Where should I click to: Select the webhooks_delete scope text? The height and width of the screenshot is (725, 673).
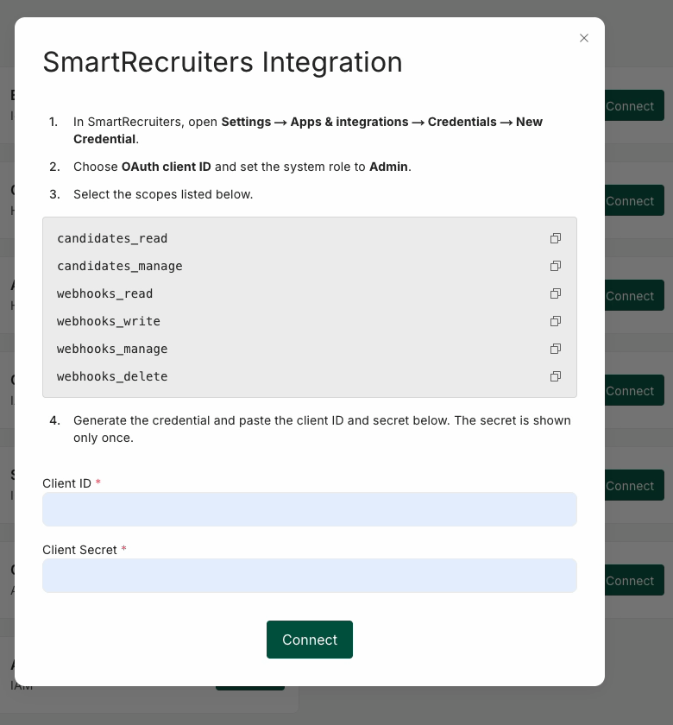112,376
